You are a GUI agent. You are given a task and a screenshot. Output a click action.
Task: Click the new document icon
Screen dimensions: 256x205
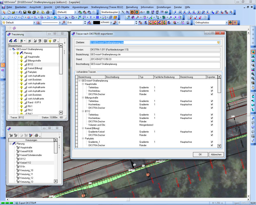coord(9,12)
